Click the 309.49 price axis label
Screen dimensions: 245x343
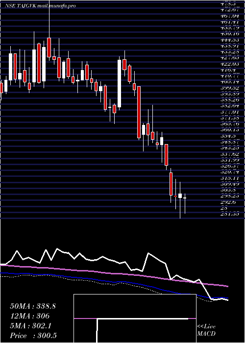[x=230, y=184]
